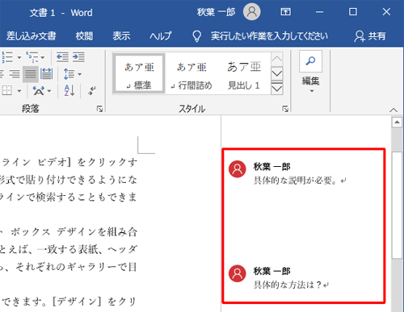Apply numbered list formatting
The height and width of the screenshot is (312, 404).
(7, 57)
